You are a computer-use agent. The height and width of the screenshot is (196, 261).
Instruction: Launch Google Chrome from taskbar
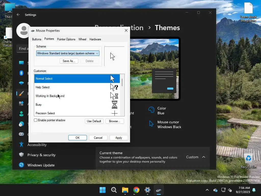tap(136, 190)
